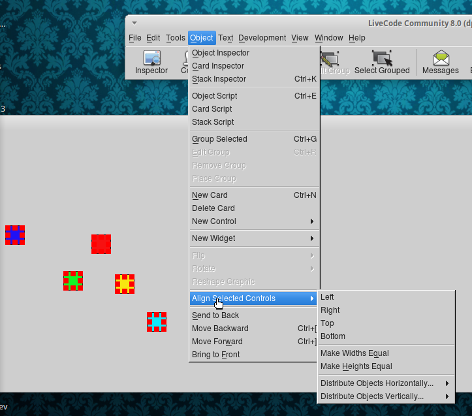Open Card Script from the menu
The height and width of the screenshot is (416, 472).
point(255,109)
